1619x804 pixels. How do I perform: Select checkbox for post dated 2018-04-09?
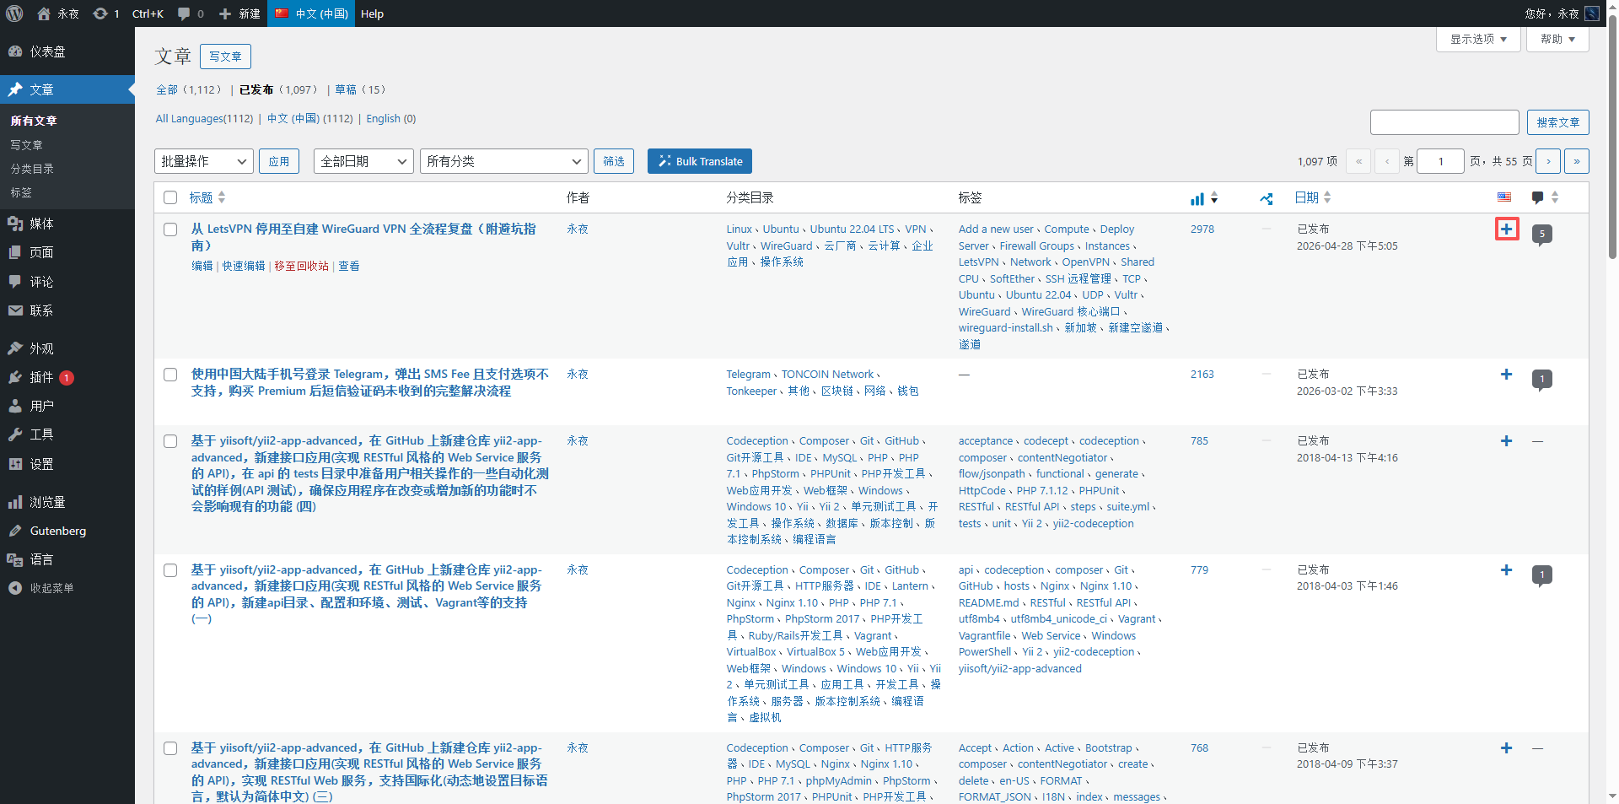point(170,748)
